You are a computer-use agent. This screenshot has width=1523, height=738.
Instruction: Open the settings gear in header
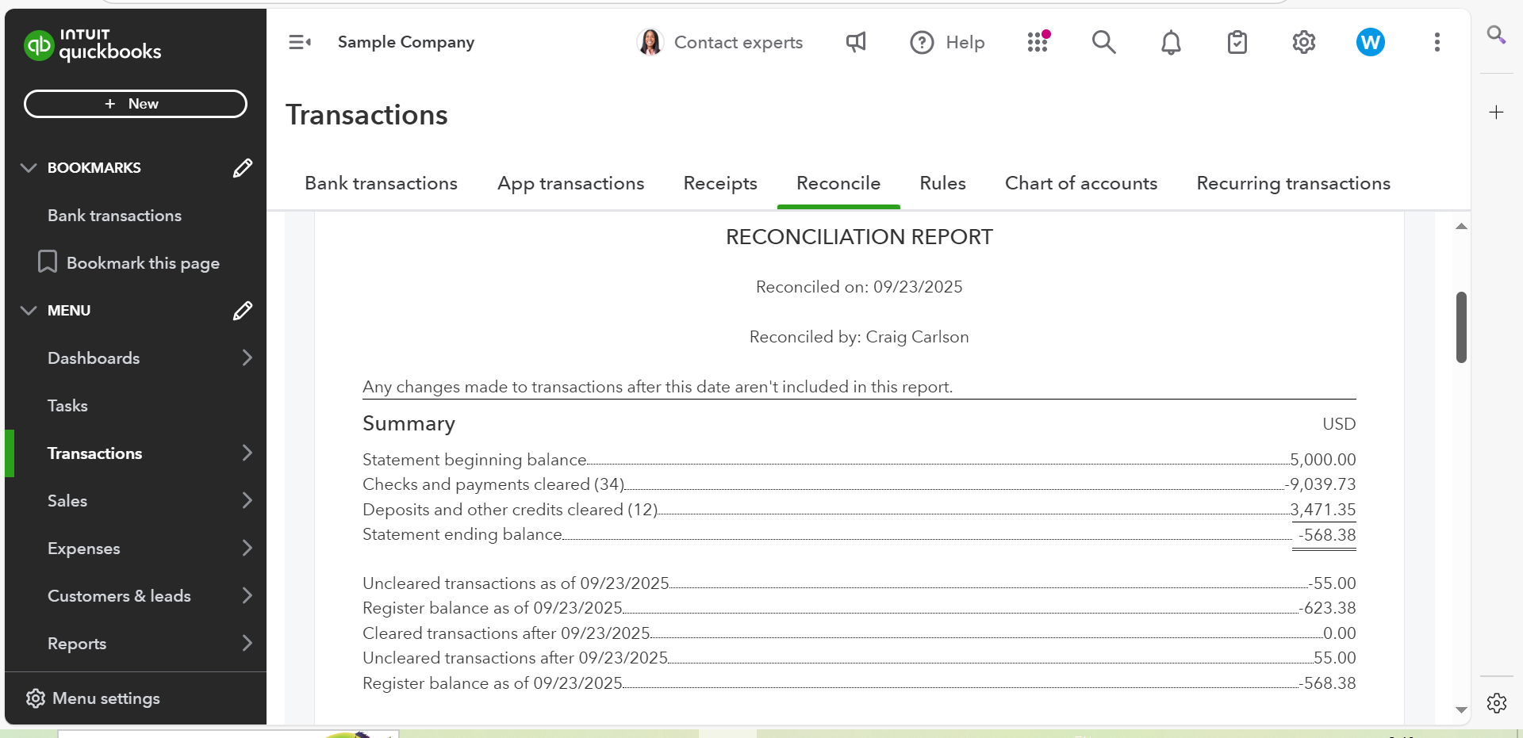pos(1304,42)
